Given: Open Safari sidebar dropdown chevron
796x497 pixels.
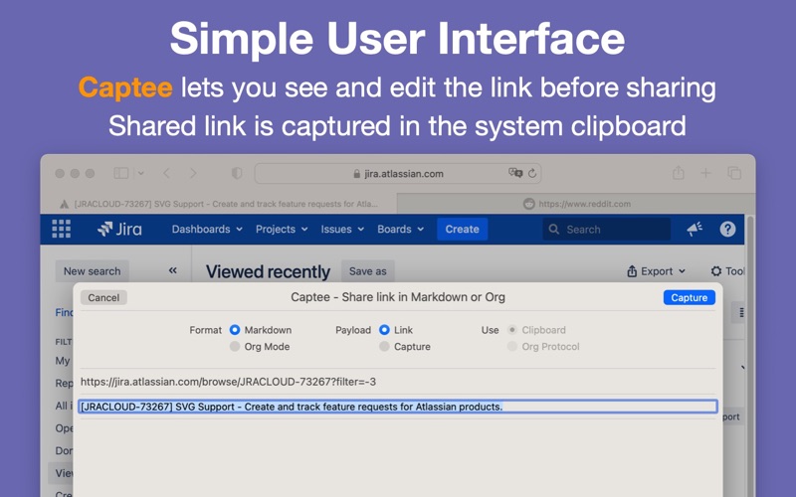Looking at the screenshot, I should [140, 173].
